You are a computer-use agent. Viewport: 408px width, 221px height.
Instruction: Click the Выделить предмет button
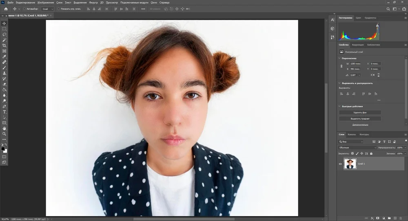360,119
